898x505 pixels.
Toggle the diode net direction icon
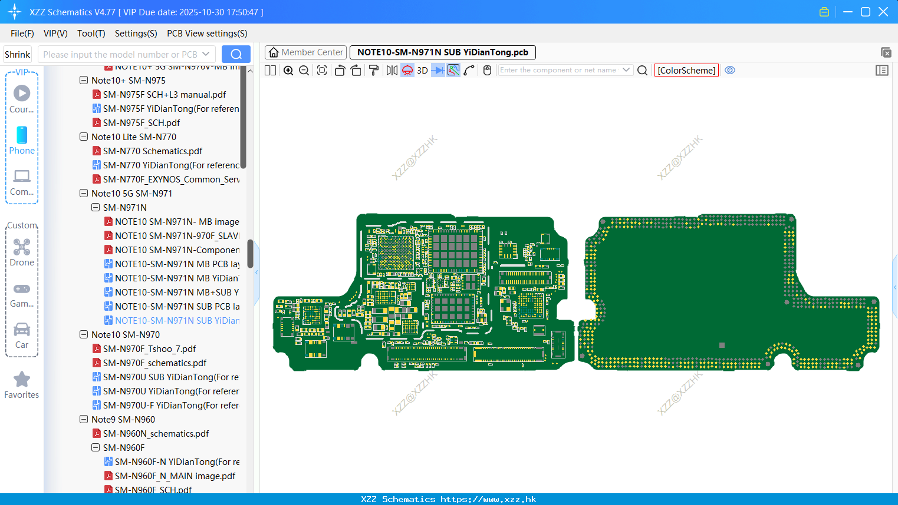pyautogui.click(x=438, y=70)
